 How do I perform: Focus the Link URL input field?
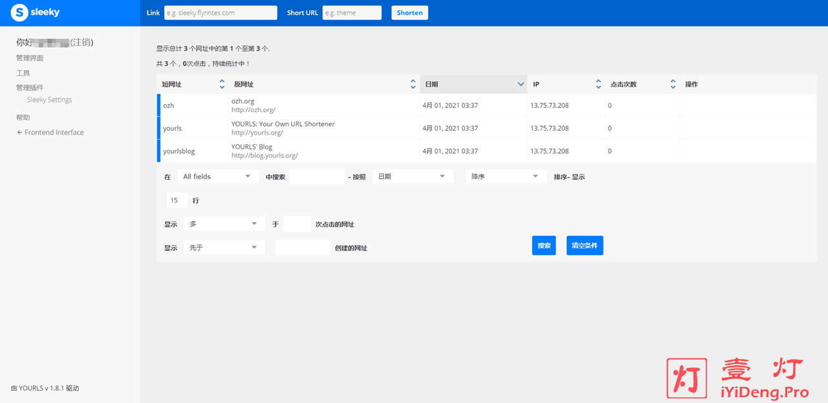coord(221,13)
